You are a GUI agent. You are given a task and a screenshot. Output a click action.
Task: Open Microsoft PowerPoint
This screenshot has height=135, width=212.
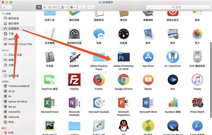click(x=123, y=103)
